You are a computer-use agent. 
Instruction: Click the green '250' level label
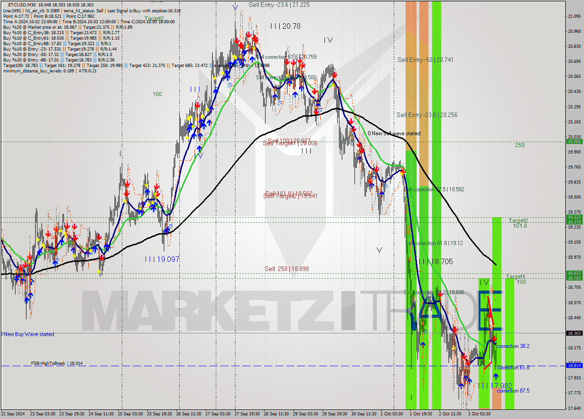tap(520, 145)
